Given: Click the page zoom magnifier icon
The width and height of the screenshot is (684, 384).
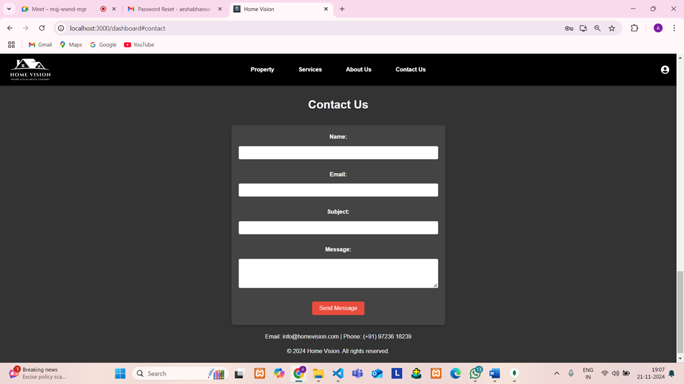Looking at the screenshot, I should tap(597, 29).
